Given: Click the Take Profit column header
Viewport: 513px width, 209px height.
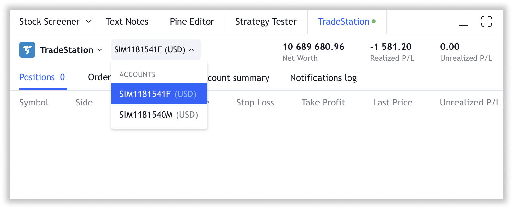Looking at the screenshot, I should [x=323, y=103].
